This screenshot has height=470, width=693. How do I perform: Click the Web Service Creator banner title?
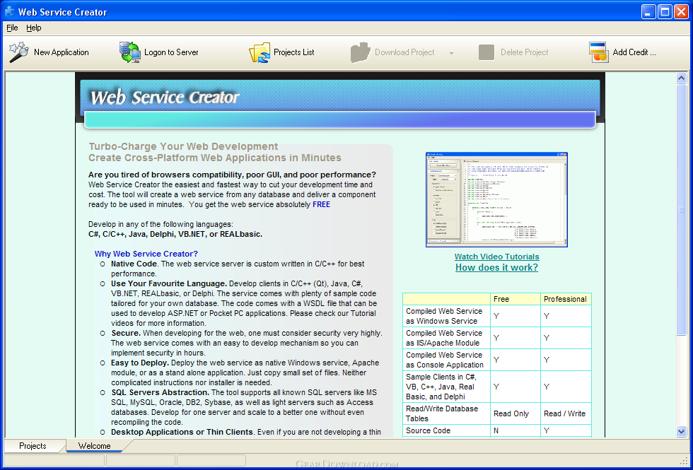pyautogui.click(x=165, y=98)
